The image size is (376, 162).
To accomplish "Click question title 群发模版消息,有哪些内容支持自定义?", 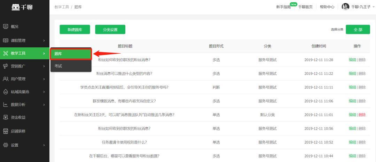I will pos(124,101).
